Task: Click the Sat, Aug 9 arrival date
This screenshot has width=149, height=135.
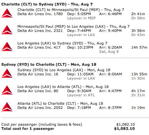Action: point(109,52)
